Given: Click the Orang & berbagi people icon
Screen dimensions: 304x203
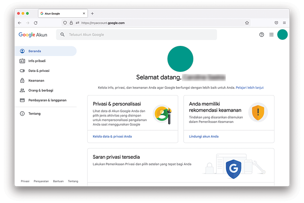Looking at the screenshot, I should pos(22,90).
